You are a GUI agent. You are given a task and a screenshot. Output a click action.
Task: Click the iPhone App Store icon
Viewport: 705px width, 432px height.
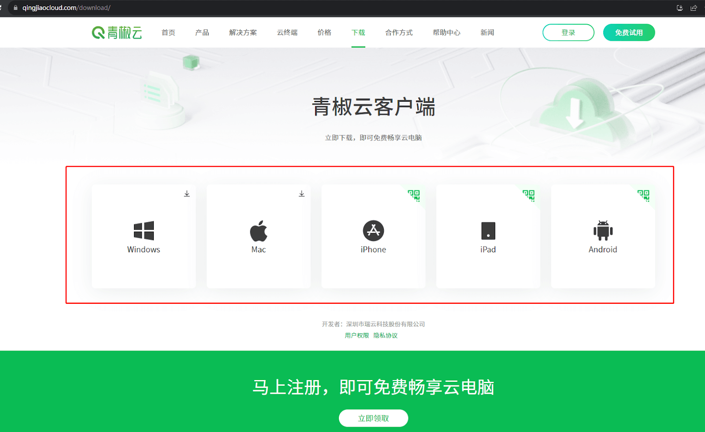[373, 231]
